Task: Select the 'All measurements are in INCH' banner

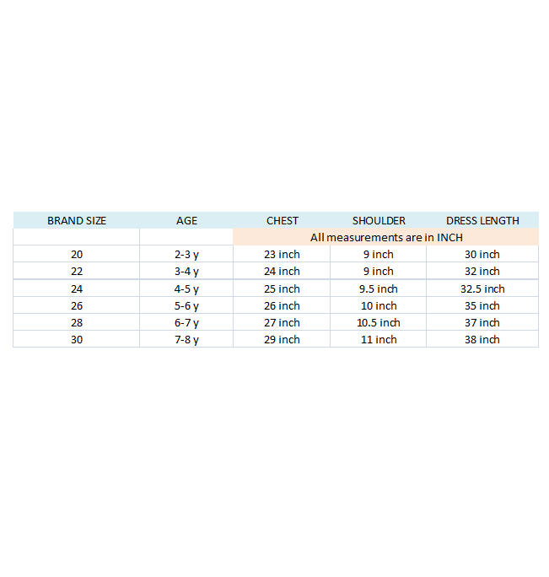Action: [386, 237]
